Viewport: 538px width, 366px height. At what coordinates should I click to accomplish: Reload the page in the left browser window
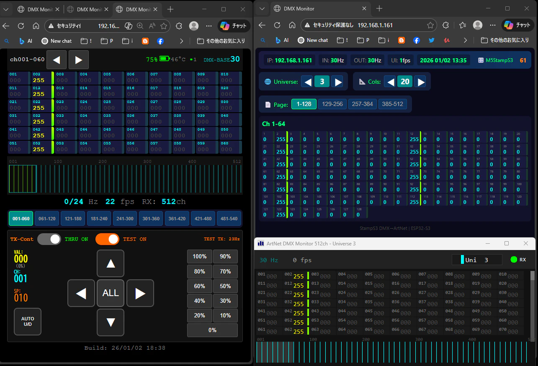[x=21, y=26]
